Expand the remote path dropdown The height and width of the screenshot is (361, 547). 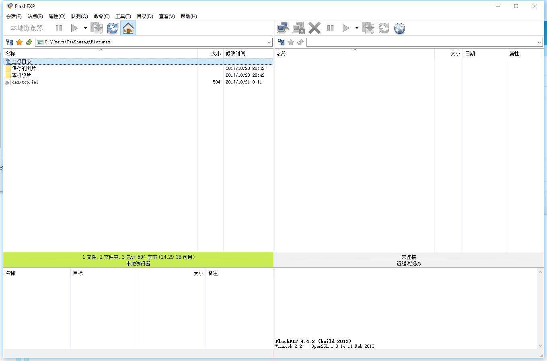539,42
